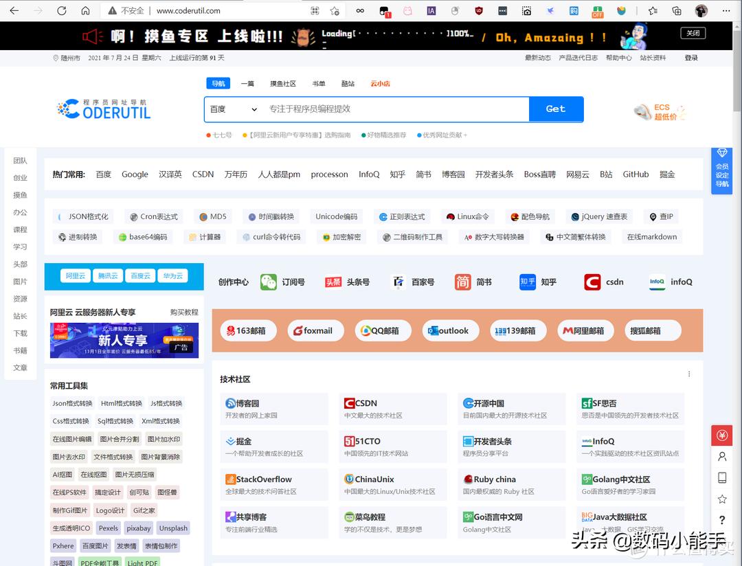Click inside the search input field

[x=385, y=109]
